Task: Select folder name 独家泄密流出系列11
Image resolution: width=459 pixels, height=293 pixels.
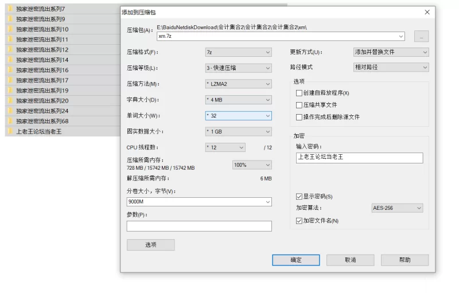Action: 42,39
